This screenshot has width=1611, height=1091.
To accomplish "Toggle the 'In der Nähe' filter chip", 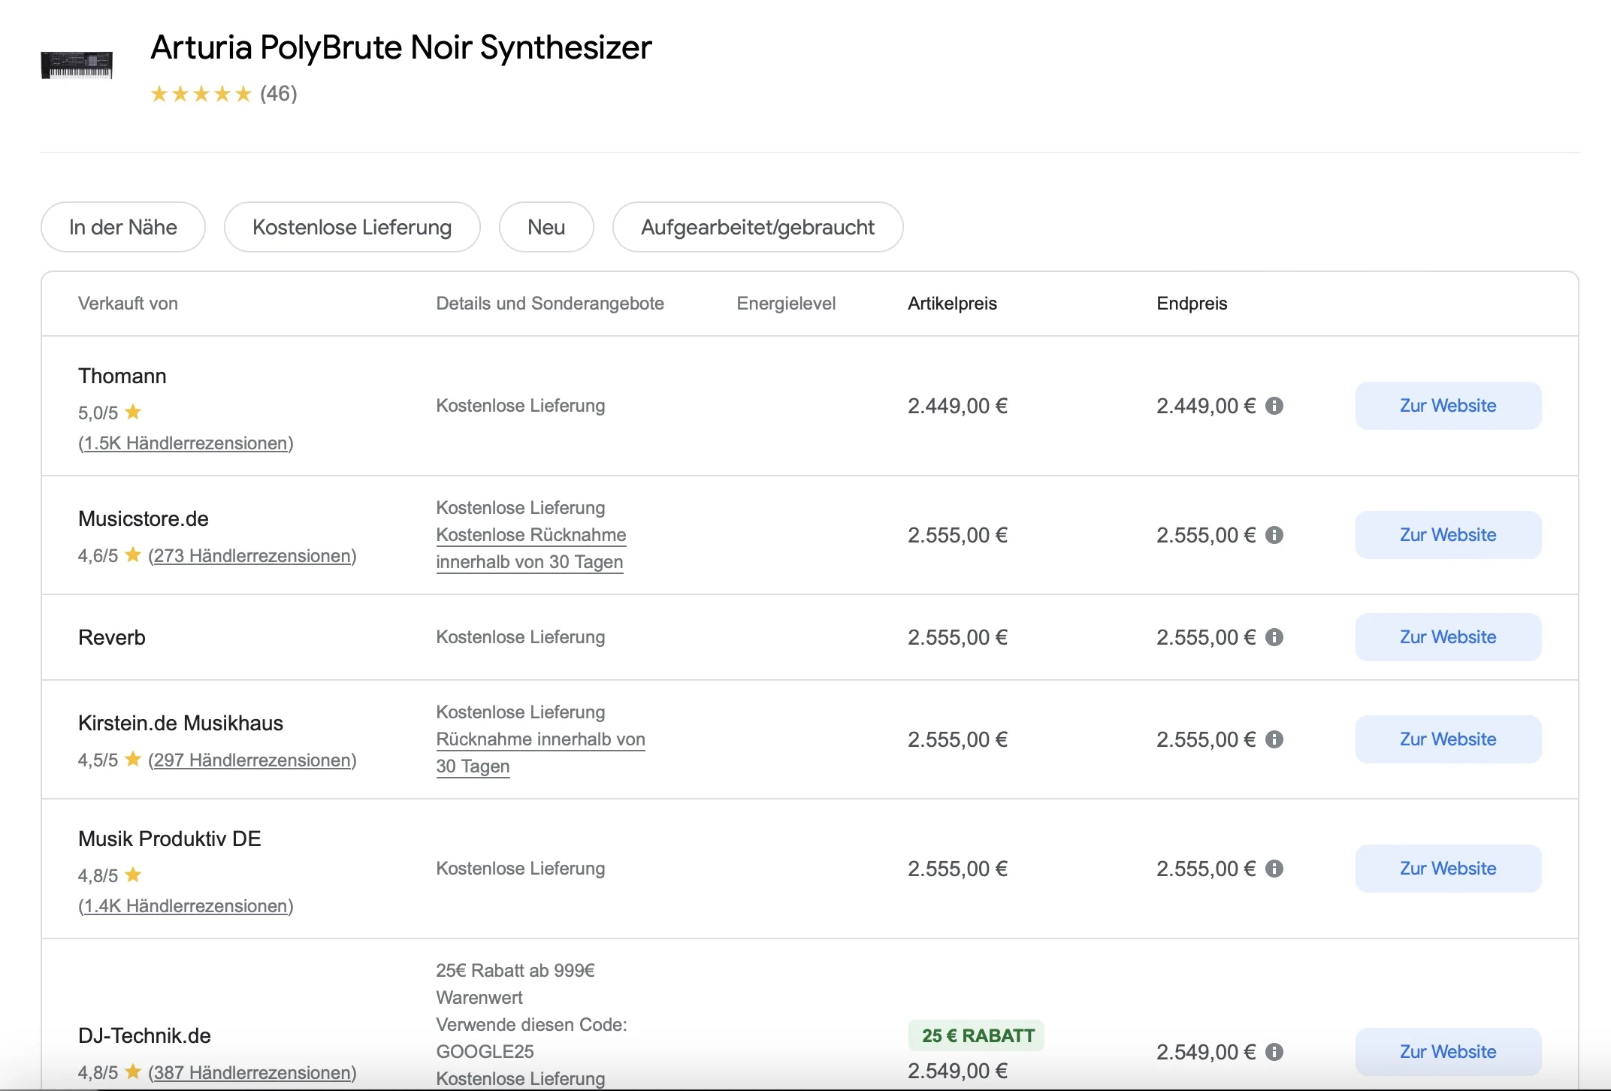I will coord(123,227).
